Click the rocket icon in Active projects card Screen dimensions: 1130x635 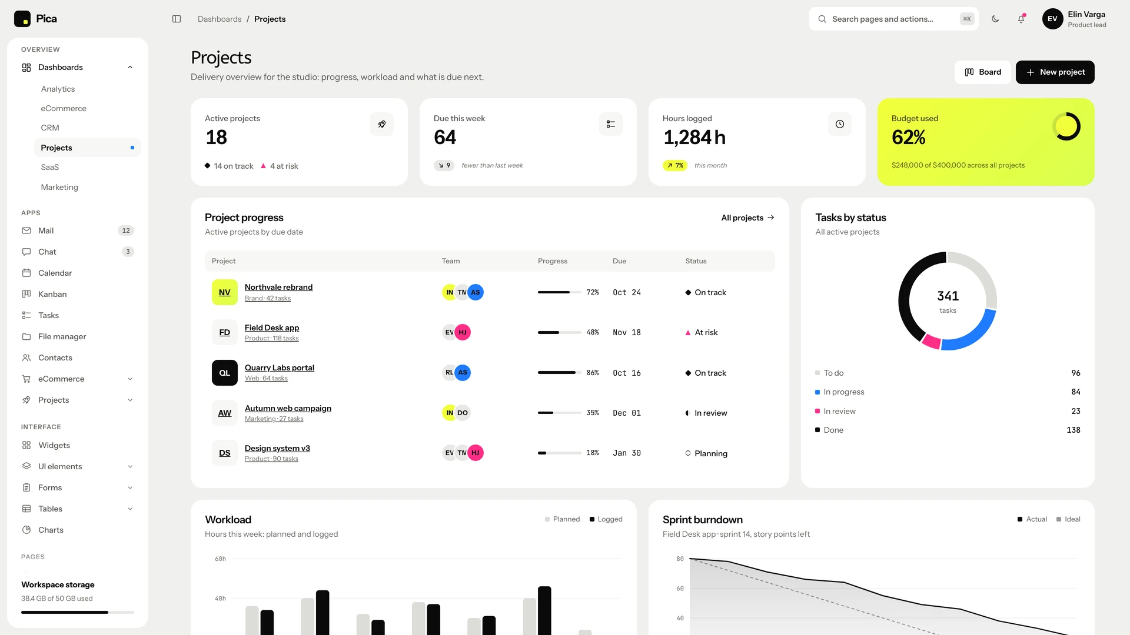382,124
